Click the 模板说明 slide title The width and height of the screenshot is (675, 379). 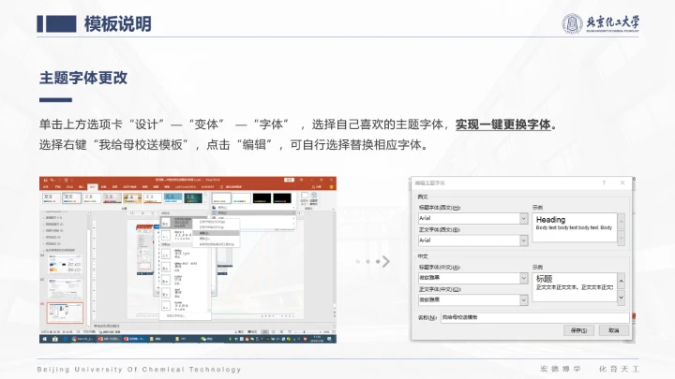pyautogui.click(x=118, y=23)
